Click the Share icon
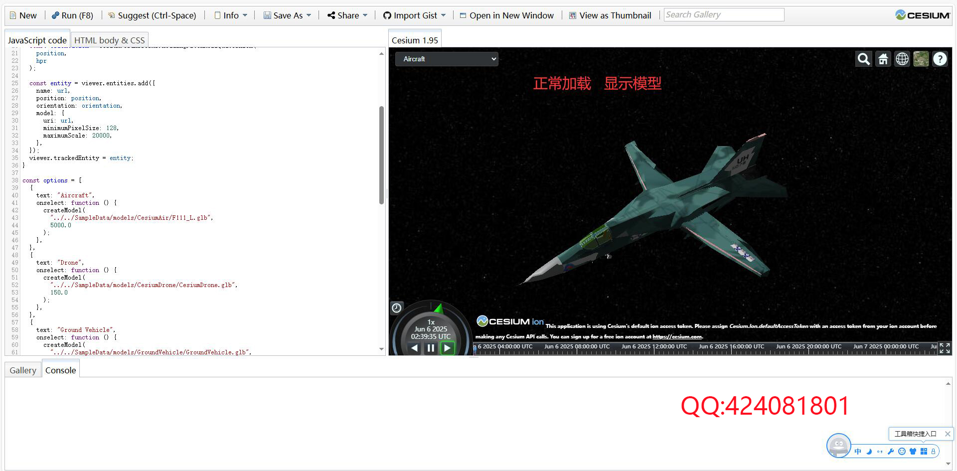Image resolution: width=957 pixels, height=471 pixels. (331, 15)
